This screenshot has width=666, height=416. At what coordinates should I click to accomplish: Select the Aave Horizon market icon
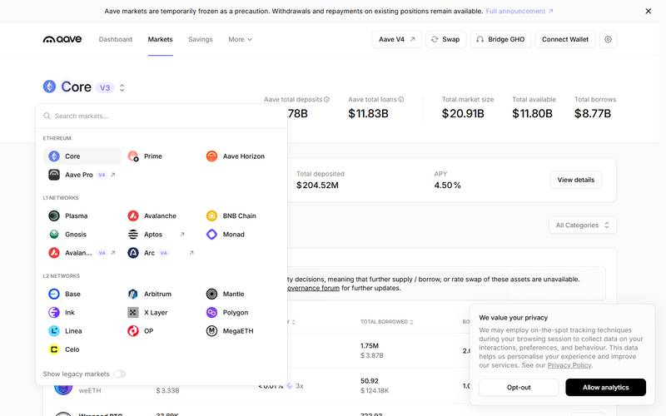point(211,156)
